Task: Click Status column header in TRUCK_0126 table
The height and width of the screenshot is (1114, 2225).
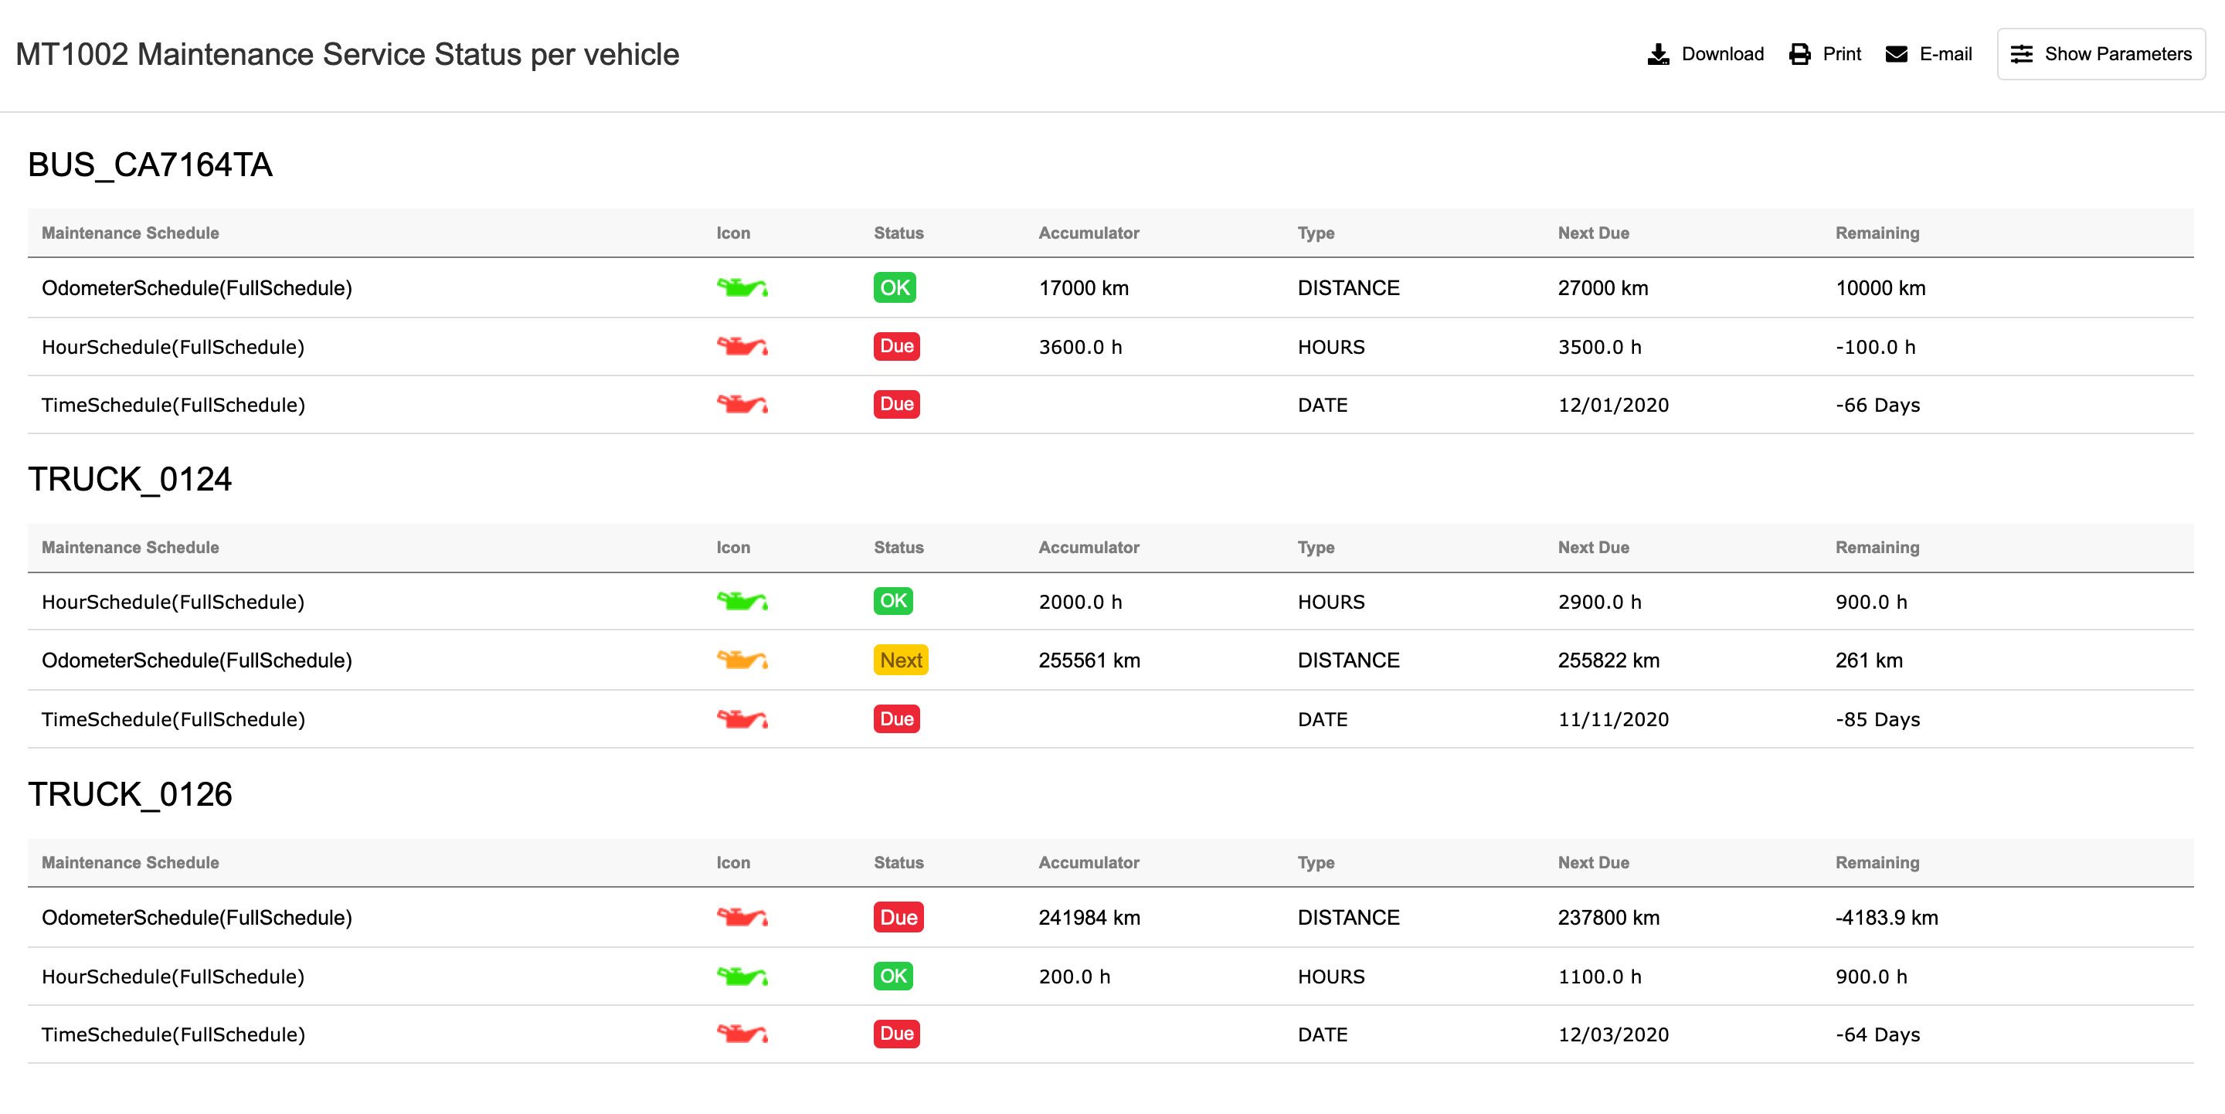Action: point(898,863)
